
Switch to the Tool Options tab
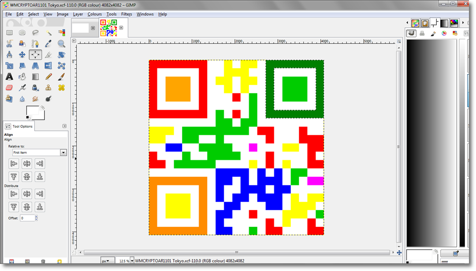[x=19, y=126]
